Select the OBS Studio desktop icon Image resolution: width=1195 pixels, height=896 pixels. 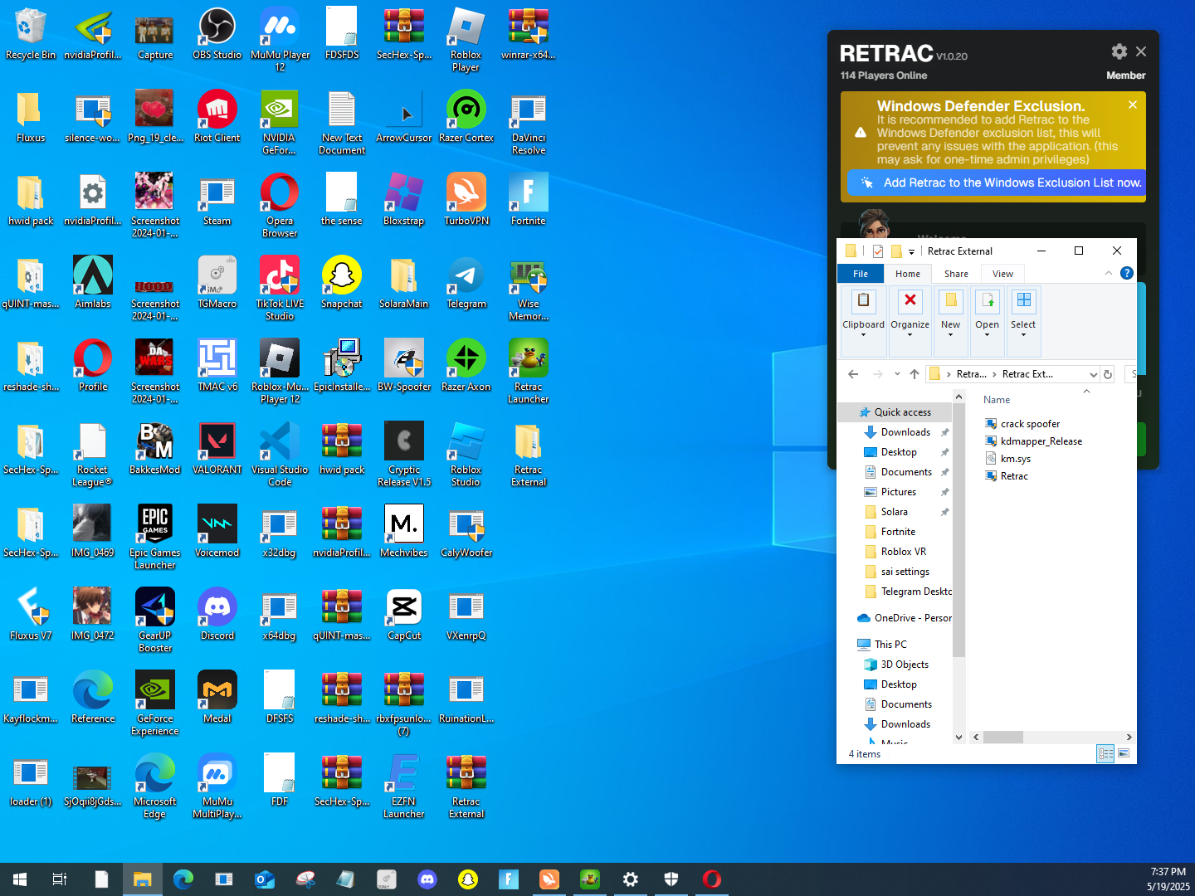[x=217, y=35]
